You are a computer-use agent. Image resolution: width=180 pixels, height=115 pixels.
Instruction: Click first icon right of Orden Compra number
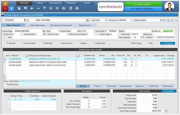tap(164, 20)
